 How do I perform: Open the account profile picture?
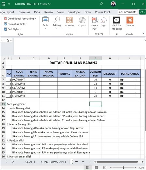pos(113,4)
